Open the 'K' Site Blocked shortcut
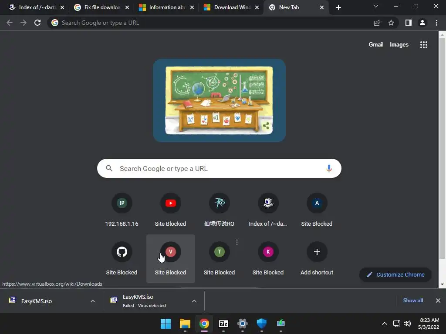Viewport: 446px width, 334px height. click(268, 258)
